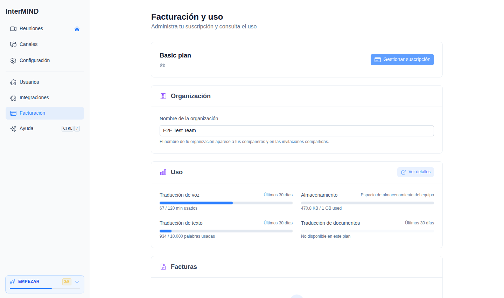
Task: Click the Configuración gear icon
Action: tap(13, 61)
